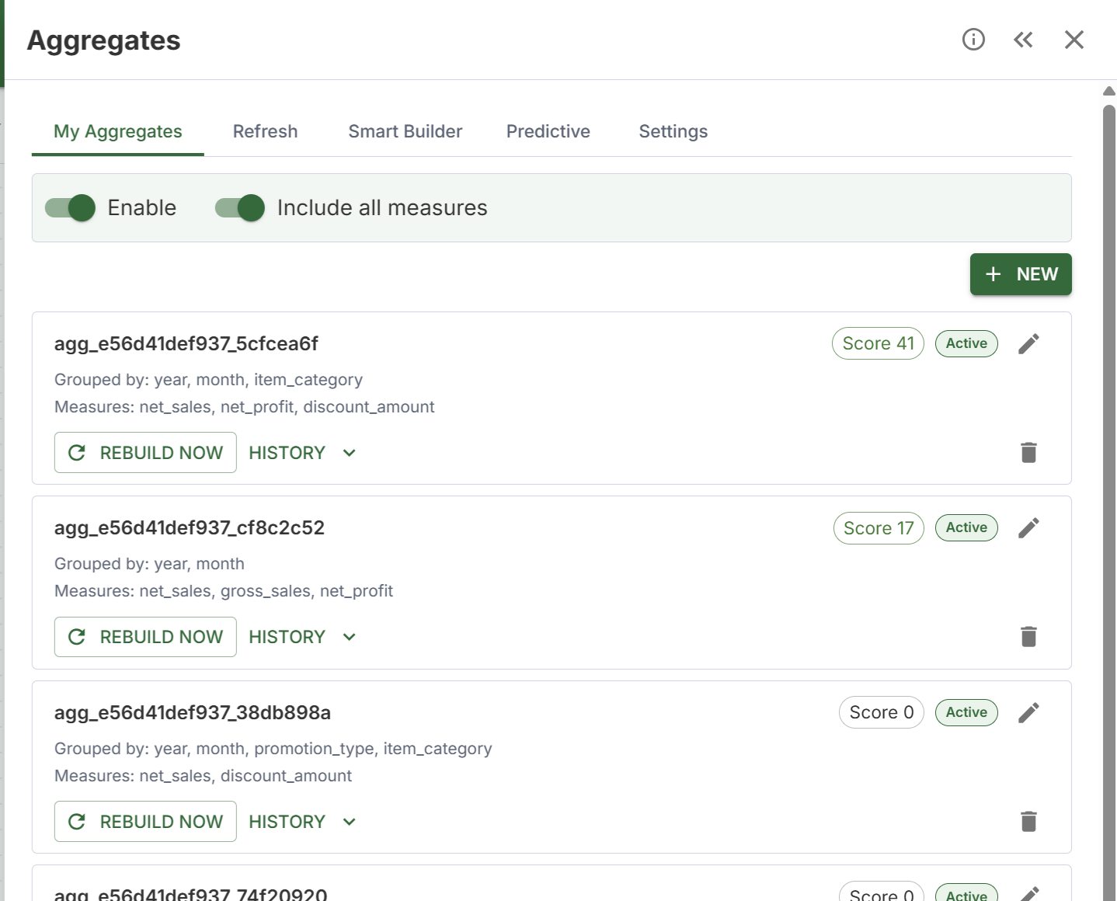
Task: Click Active status of agg_e56d41def937_5cfcea6f
Action: [x=966, y=343]
